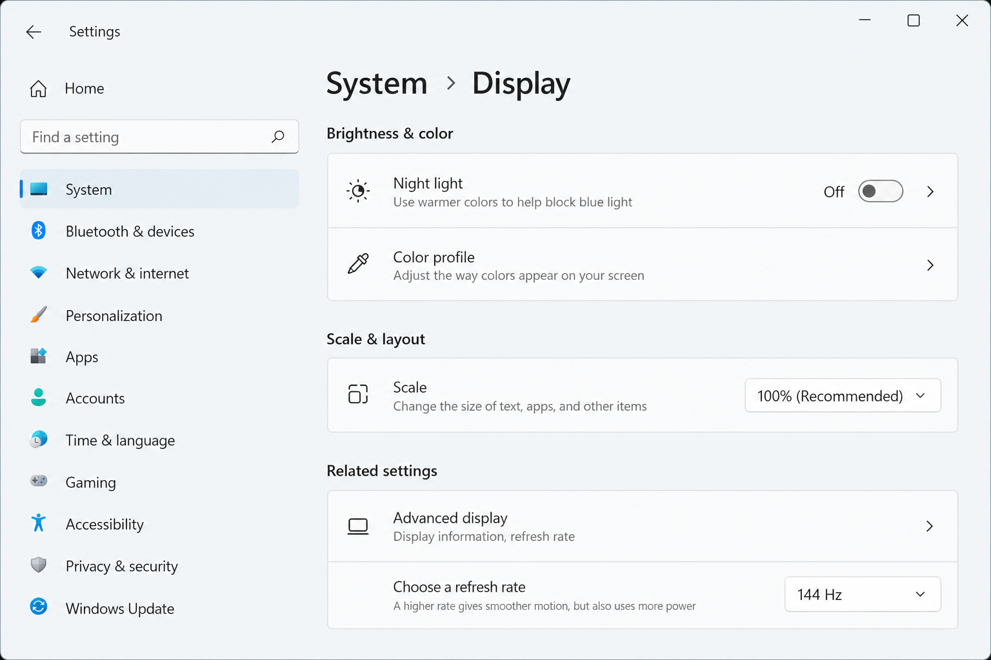Expand Night light settings chevron
This screenshot has width=991, height=660.
point(930,191)
